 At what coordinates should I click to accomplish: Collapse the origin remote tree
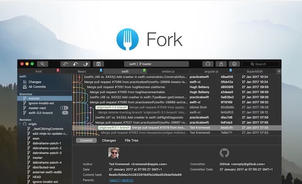click(x=20, y=124)
